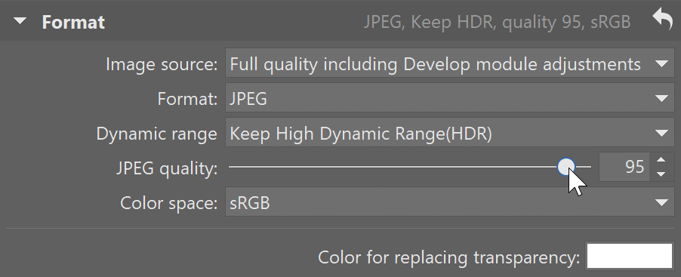The image size is (681, 277).
Task: Increase JPEG quality with up arrow
Action: click(661, 160)
